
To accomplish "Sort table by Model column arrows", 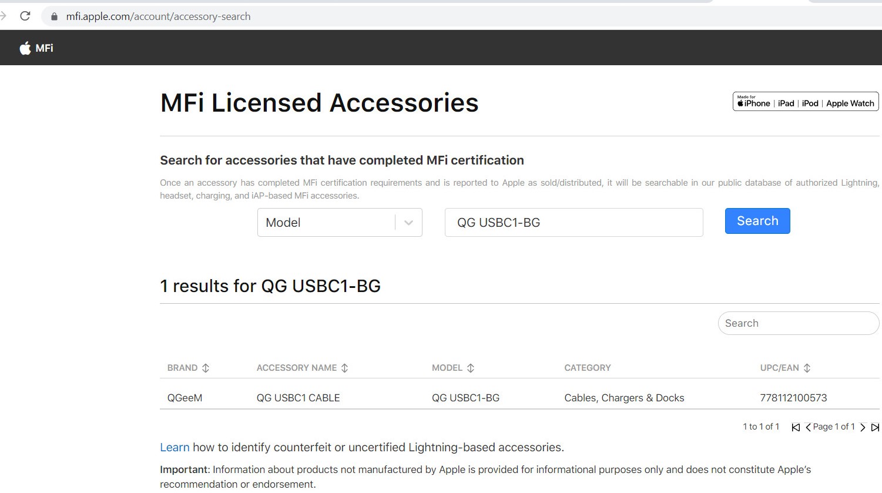I will coord(471,368).
